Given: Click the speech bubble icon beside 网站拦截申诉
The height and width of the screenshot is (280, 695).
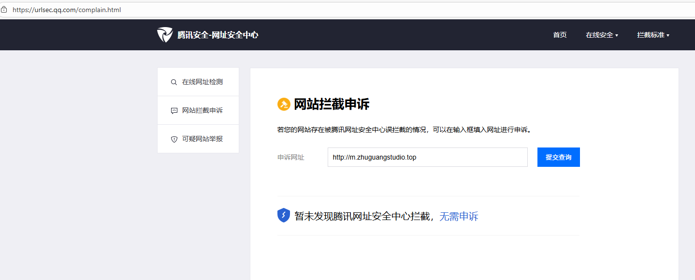Looking at the screenshot, I should [174, 111].
